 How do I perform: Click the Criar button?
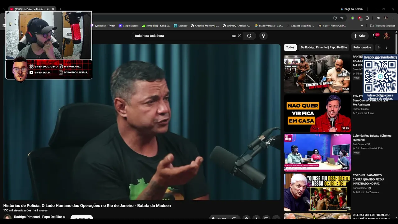(x=359, y=36)
